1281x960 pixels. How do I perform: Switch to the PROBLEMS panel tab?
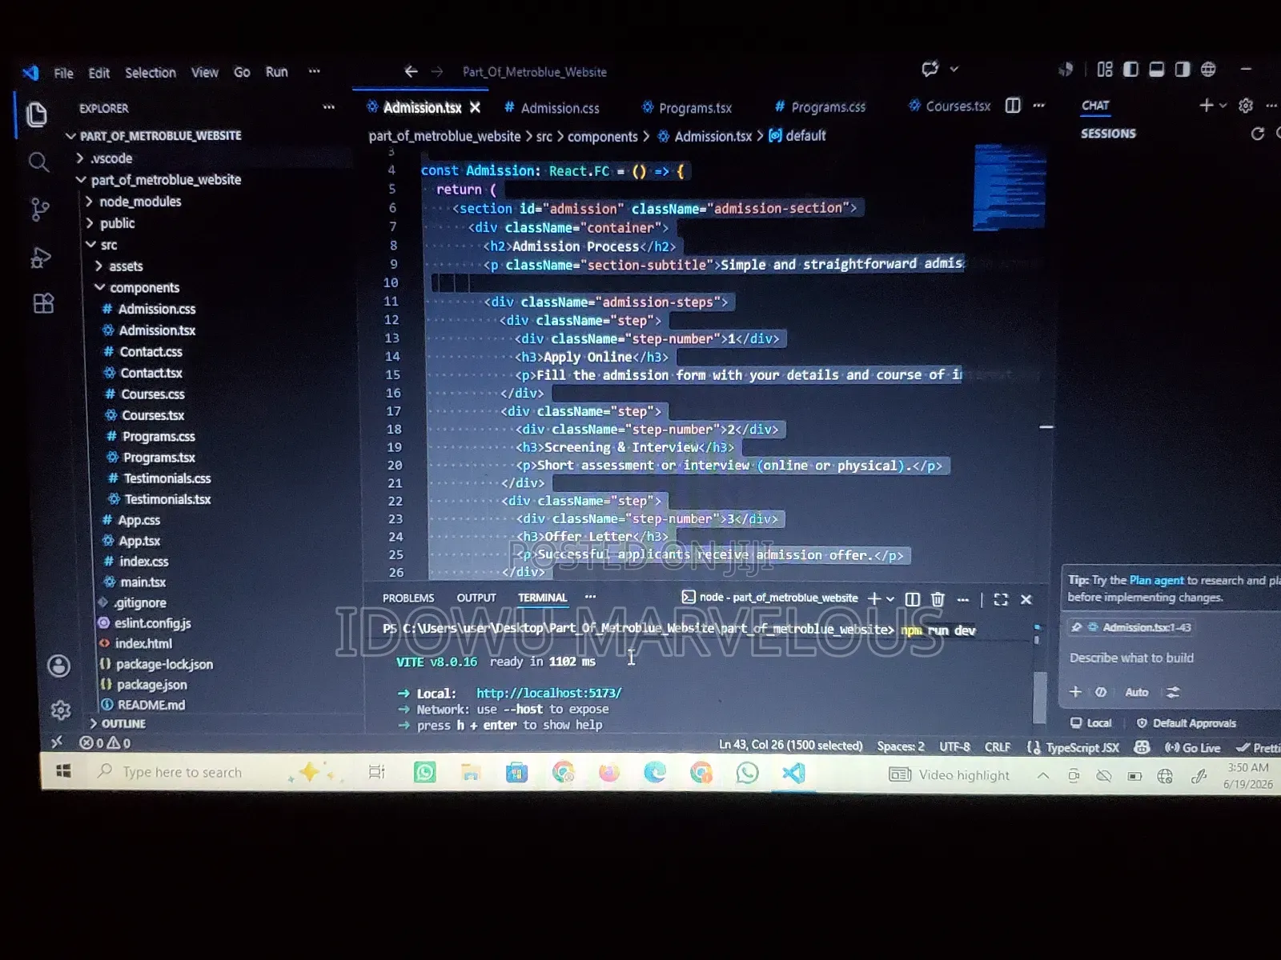click(408, 598)
